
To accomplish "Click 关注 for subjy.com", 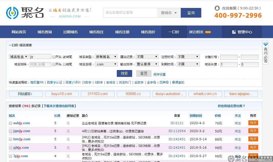I will coord(238,123).
